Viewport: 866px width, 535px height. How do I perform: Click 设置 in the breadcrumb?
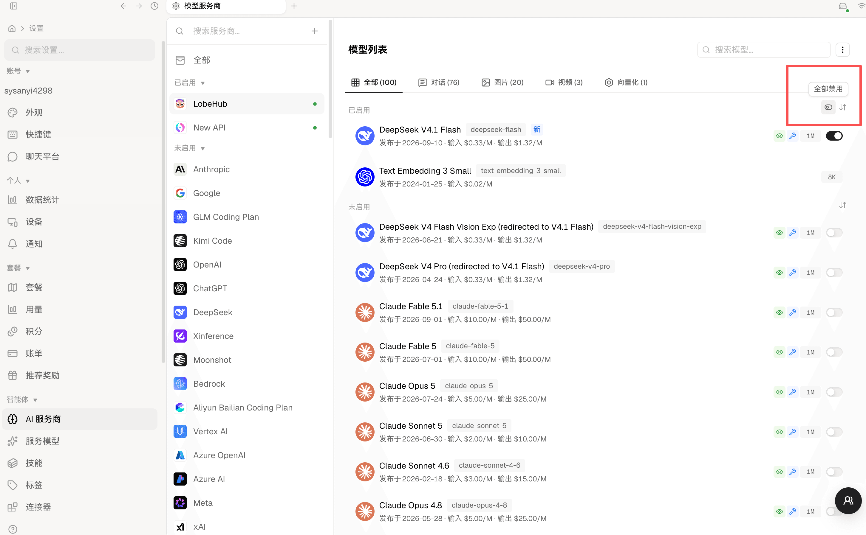point(36,28)
